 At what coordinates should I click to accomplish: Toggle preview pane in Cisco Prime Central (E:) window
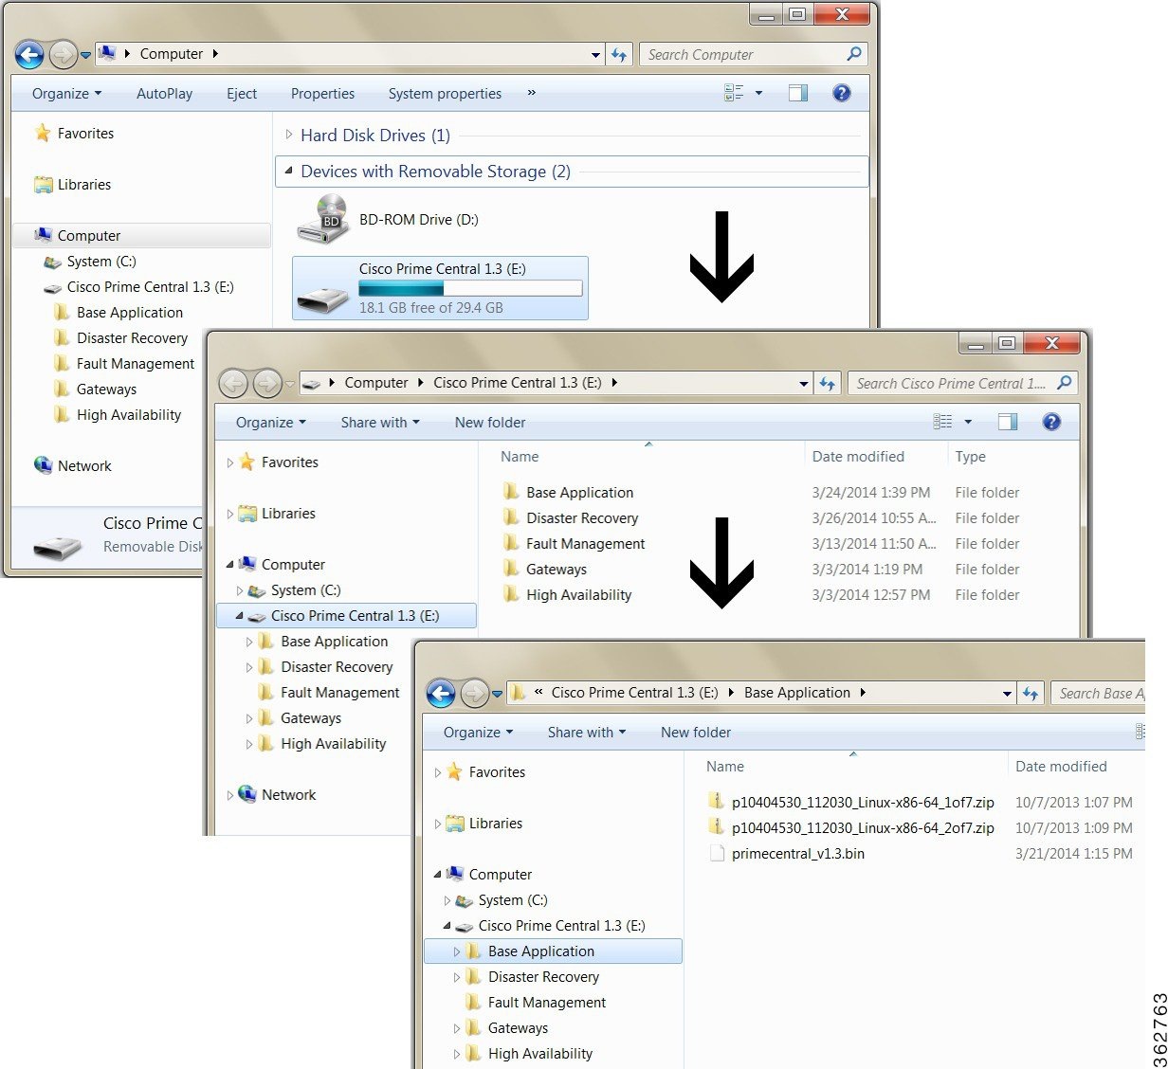[1008, 422]
